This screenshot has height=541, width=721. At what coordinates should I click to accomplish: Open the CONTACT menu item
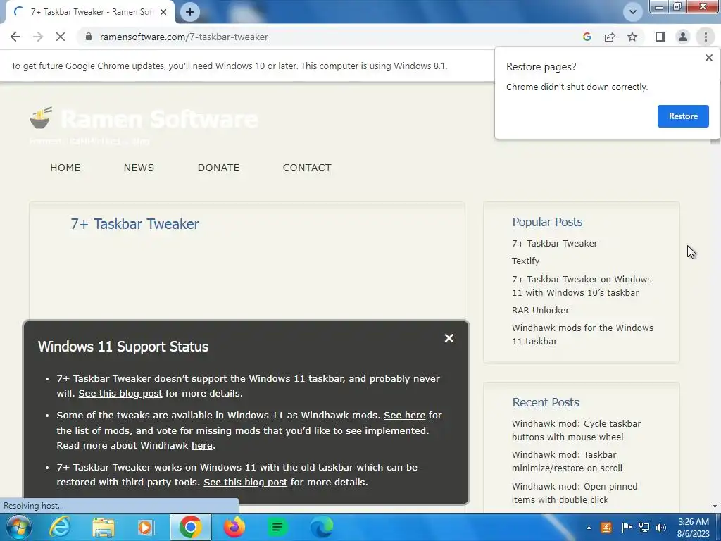(x=307, y=168)
